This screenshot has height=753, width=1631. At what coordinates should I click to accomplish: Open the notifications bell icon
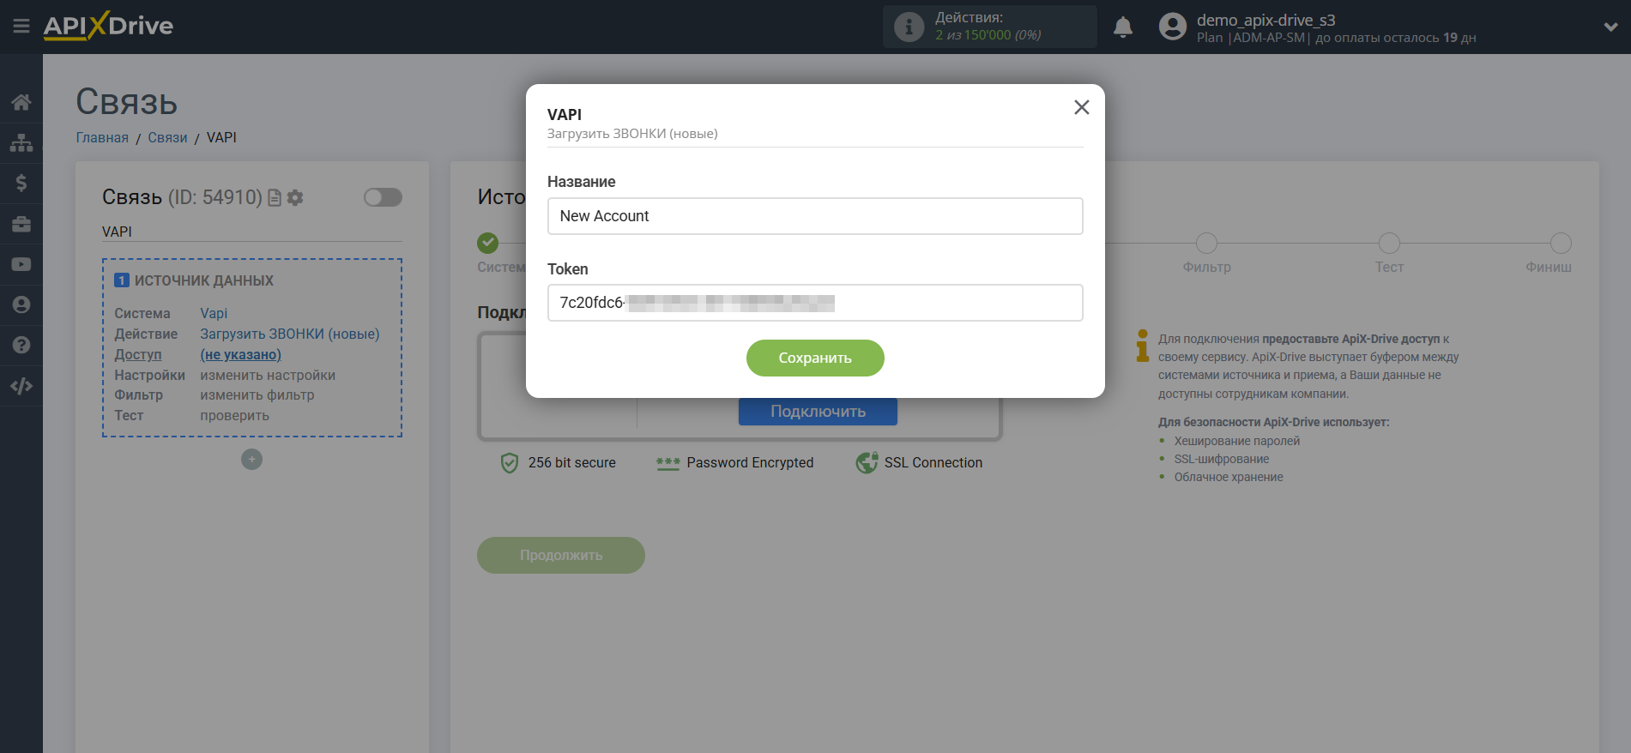pos(1123,27)
